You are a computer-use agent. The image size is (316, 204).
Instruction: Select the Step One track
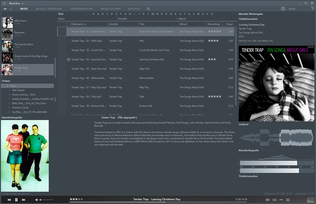click(146, 68)
